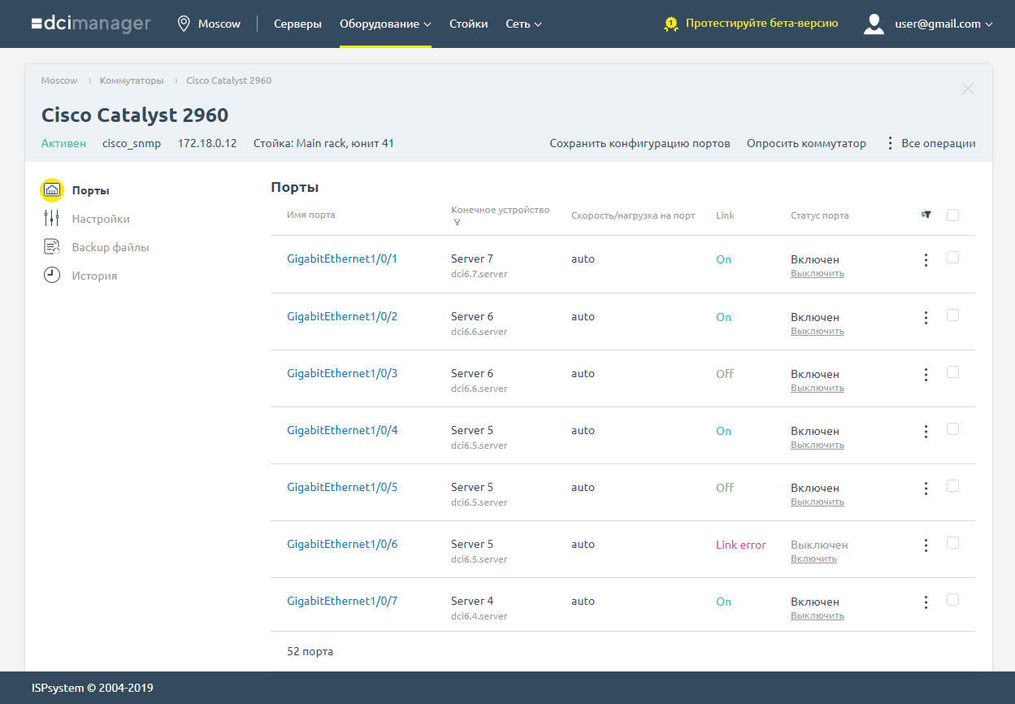Click Выключить for GigabitEthernet1/0/2
Image resolution: width=1015 pixels, height=704 pixels.
tap(818, 331)
